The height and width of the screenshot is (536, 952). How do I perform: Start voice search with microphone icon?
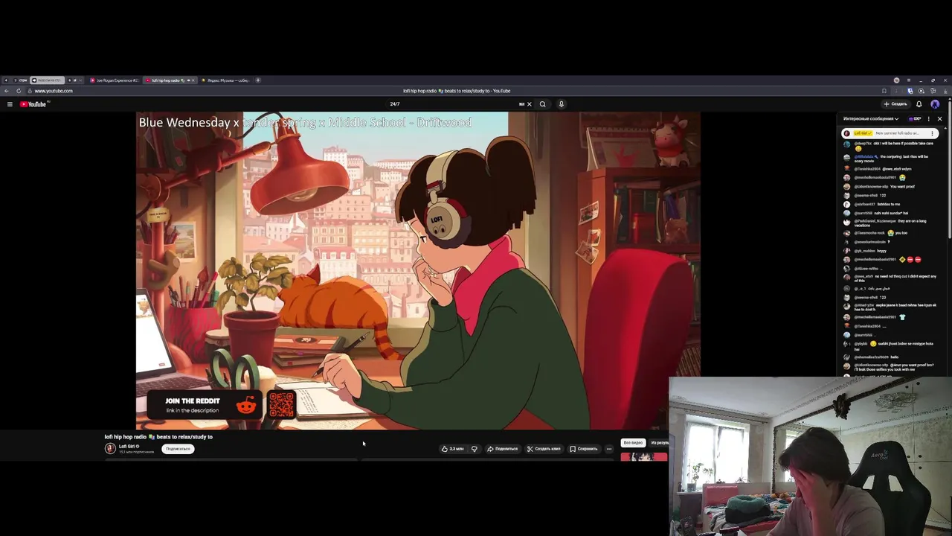[562, 104]
